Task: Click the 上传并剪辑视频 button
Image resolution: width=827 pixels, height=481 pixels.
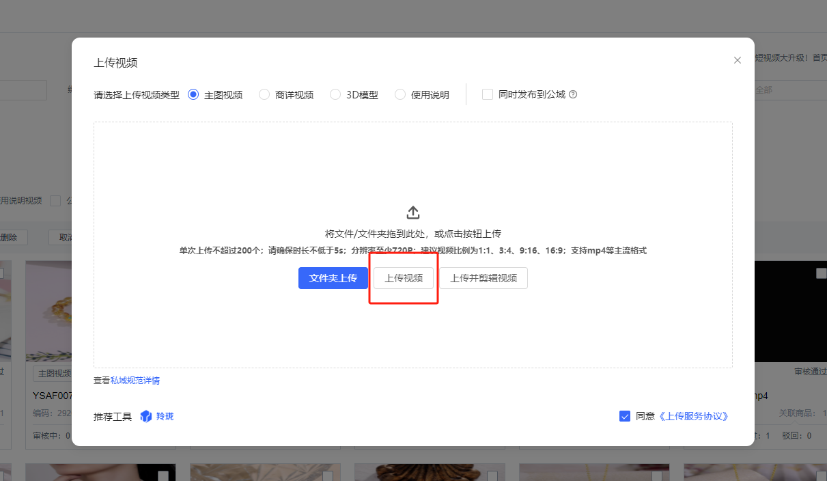Action: click(x=483, y=278)
